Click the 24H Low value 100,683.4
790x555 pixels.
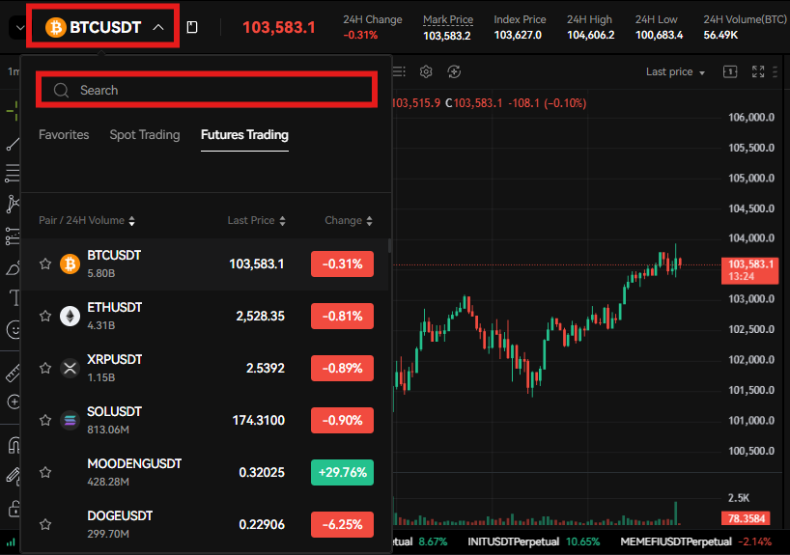coord(659,36)
